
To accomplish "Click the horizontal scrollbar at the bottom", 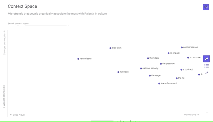I will click(102, 121).
